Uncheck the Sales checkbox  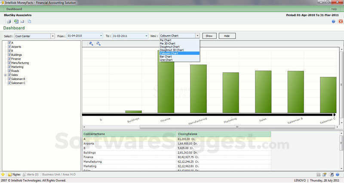click(x=9, y=75)
